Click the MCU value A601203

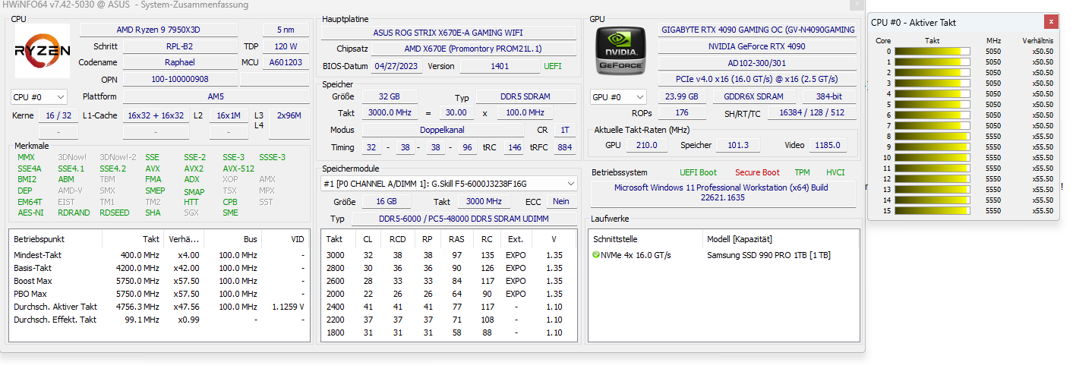(x=286, y=63)
